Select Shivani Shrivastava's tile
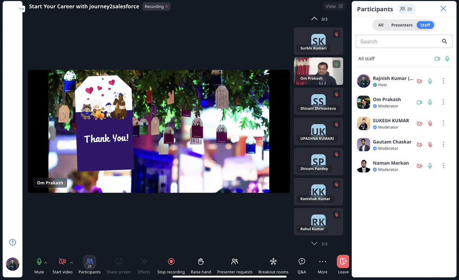 (x=318, y=102)
